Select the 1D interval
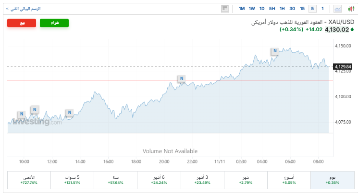The height and width of the screenshot is (194, 358). pyautogui.click(x=262, y=9)
